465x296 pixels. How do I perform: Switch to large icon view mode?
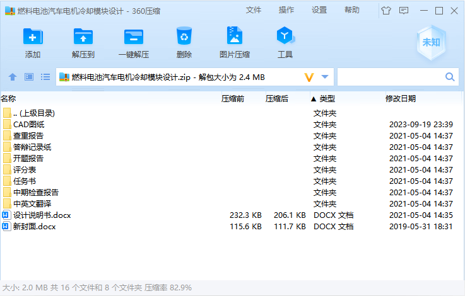tap(29, 77)
